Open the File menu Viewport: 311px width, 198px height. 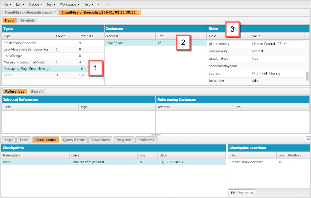click(x=7, y=4)
